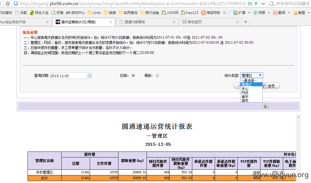
Task: Expand the 网银 dropdown arrow
Action: tap(269, 13)
